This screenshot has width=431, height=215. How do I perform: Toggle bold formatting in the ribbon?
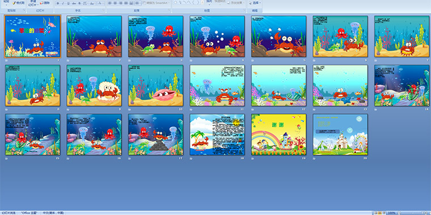tap(58, 3)
